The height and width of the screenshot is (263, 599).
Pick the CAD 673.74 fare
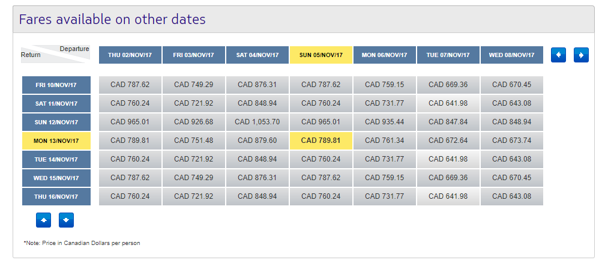pyautogui.click(x=512, y=141)
